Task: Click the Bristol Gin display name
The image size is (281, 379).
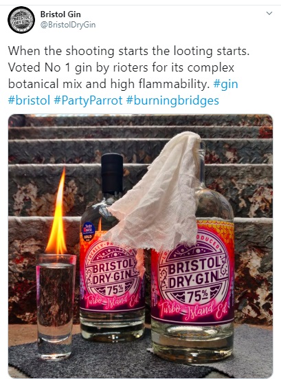Action: pos(60,14)
